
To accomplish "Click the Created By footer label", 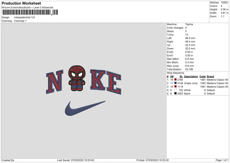I will click(x=8, y=160).
